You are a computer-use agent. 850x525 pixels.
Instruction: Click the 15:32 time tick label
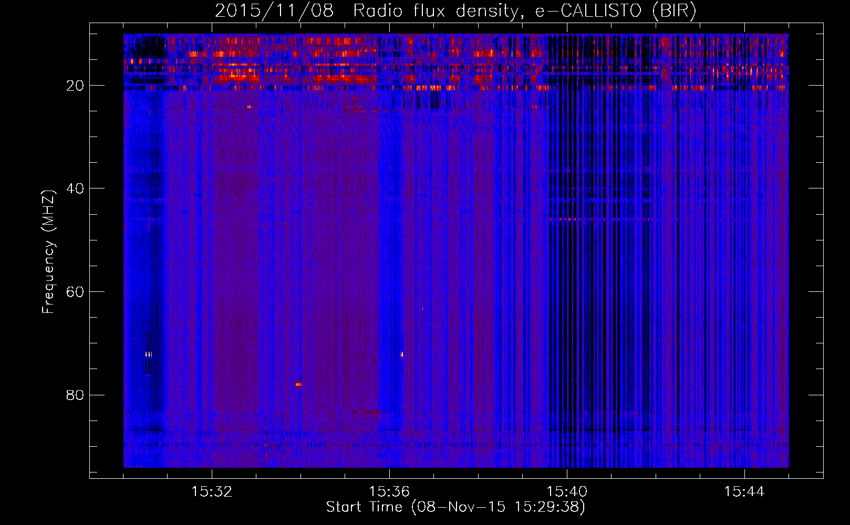[212, 492]
